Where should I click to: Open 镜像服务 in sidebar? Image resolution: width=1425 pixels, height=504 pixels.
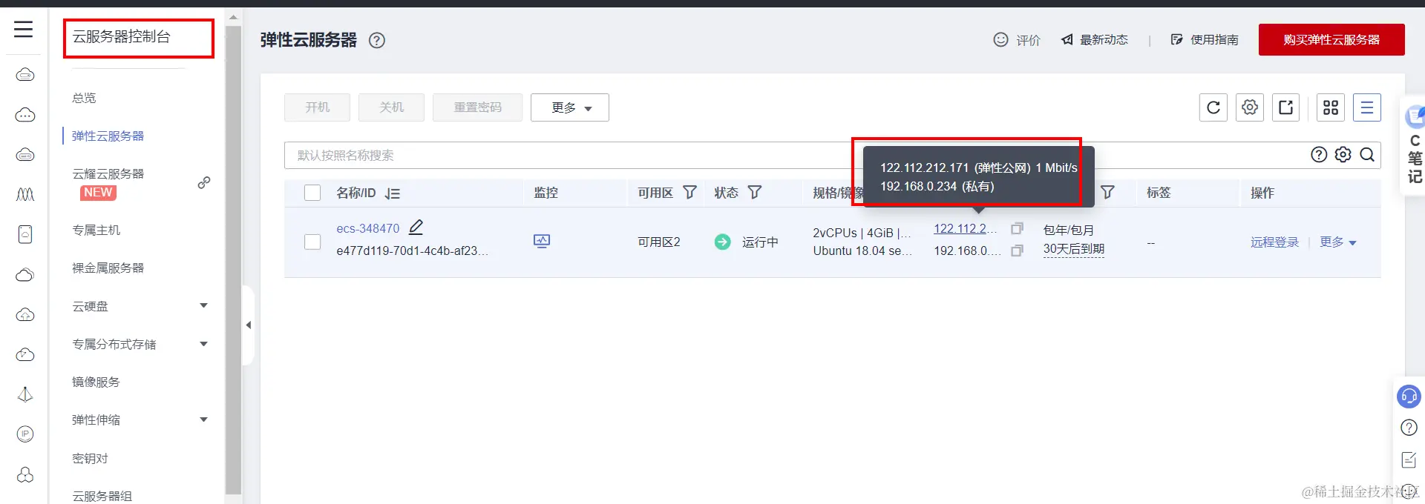pos(96,382)
